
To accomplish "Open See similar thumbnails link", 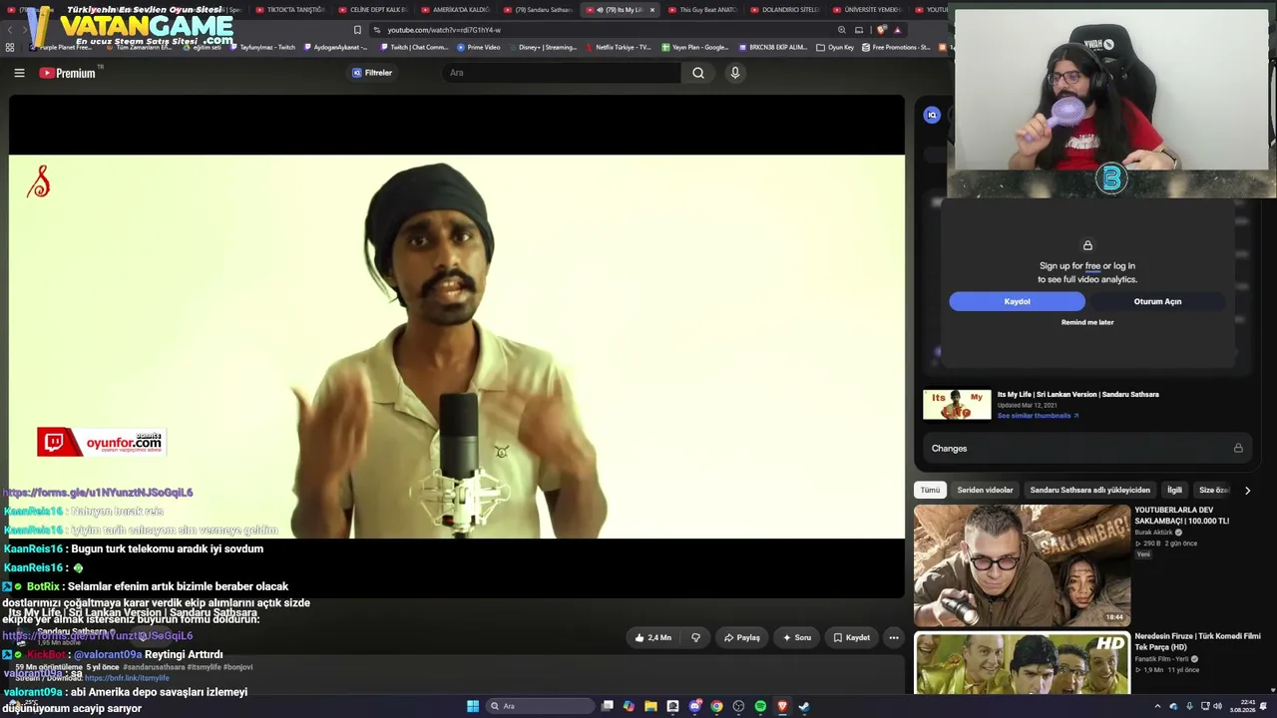I will point(1038,416).
